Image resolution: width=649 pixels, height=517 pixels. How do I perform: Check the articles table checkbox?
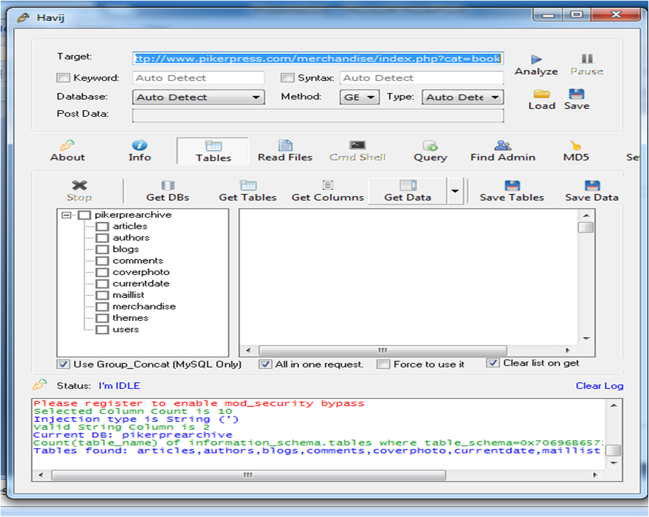click(x=102, y=226)
